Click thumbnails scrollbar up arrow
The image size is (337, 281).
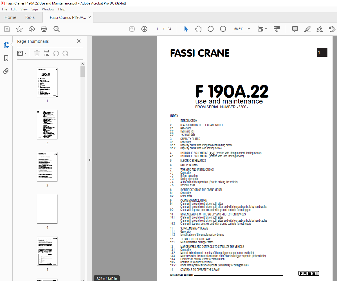(x=82, y=64)
